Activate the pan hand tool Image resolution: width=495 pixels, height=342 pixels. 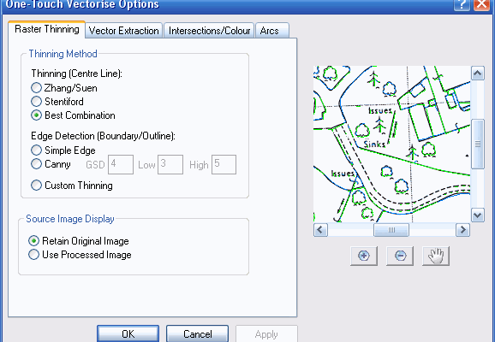tap(436, 256)
